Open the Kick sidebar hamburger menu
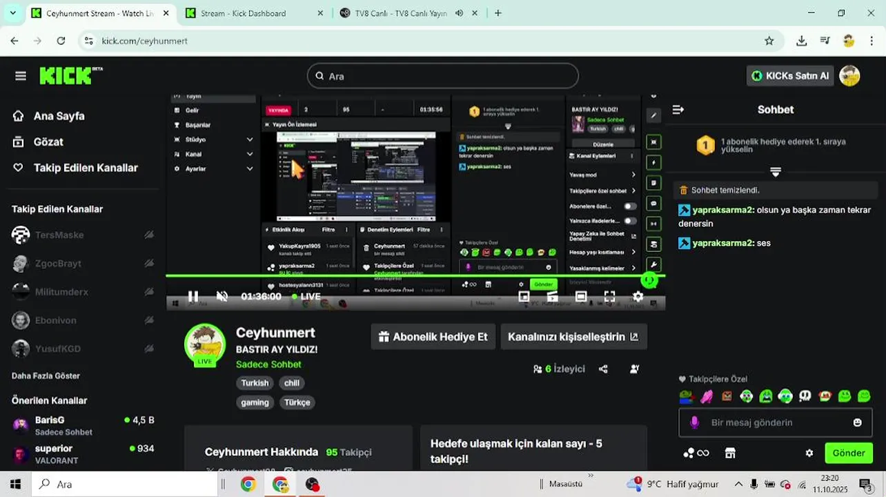Viewport: 886px width, 497px height. 21,76
